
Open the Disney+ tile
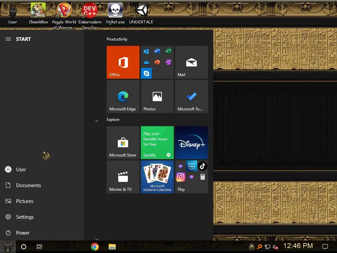tap(192, 143)
